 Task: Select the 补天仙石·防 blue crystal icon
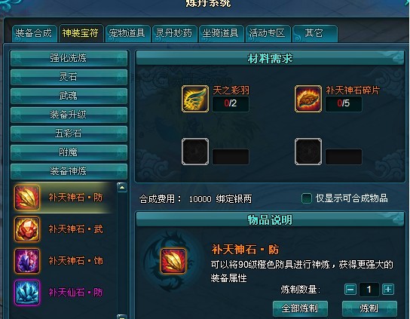(27, 293)
